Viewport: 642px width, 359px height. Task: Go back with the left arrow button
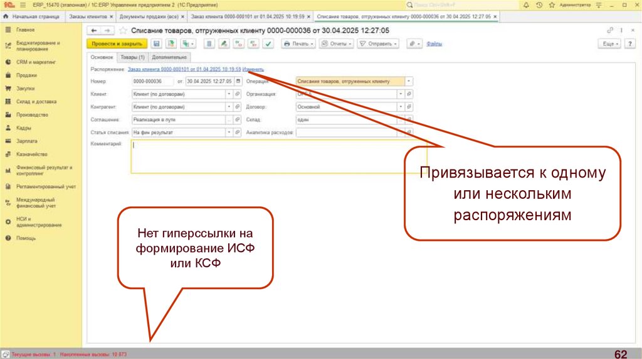pos(94,31)
